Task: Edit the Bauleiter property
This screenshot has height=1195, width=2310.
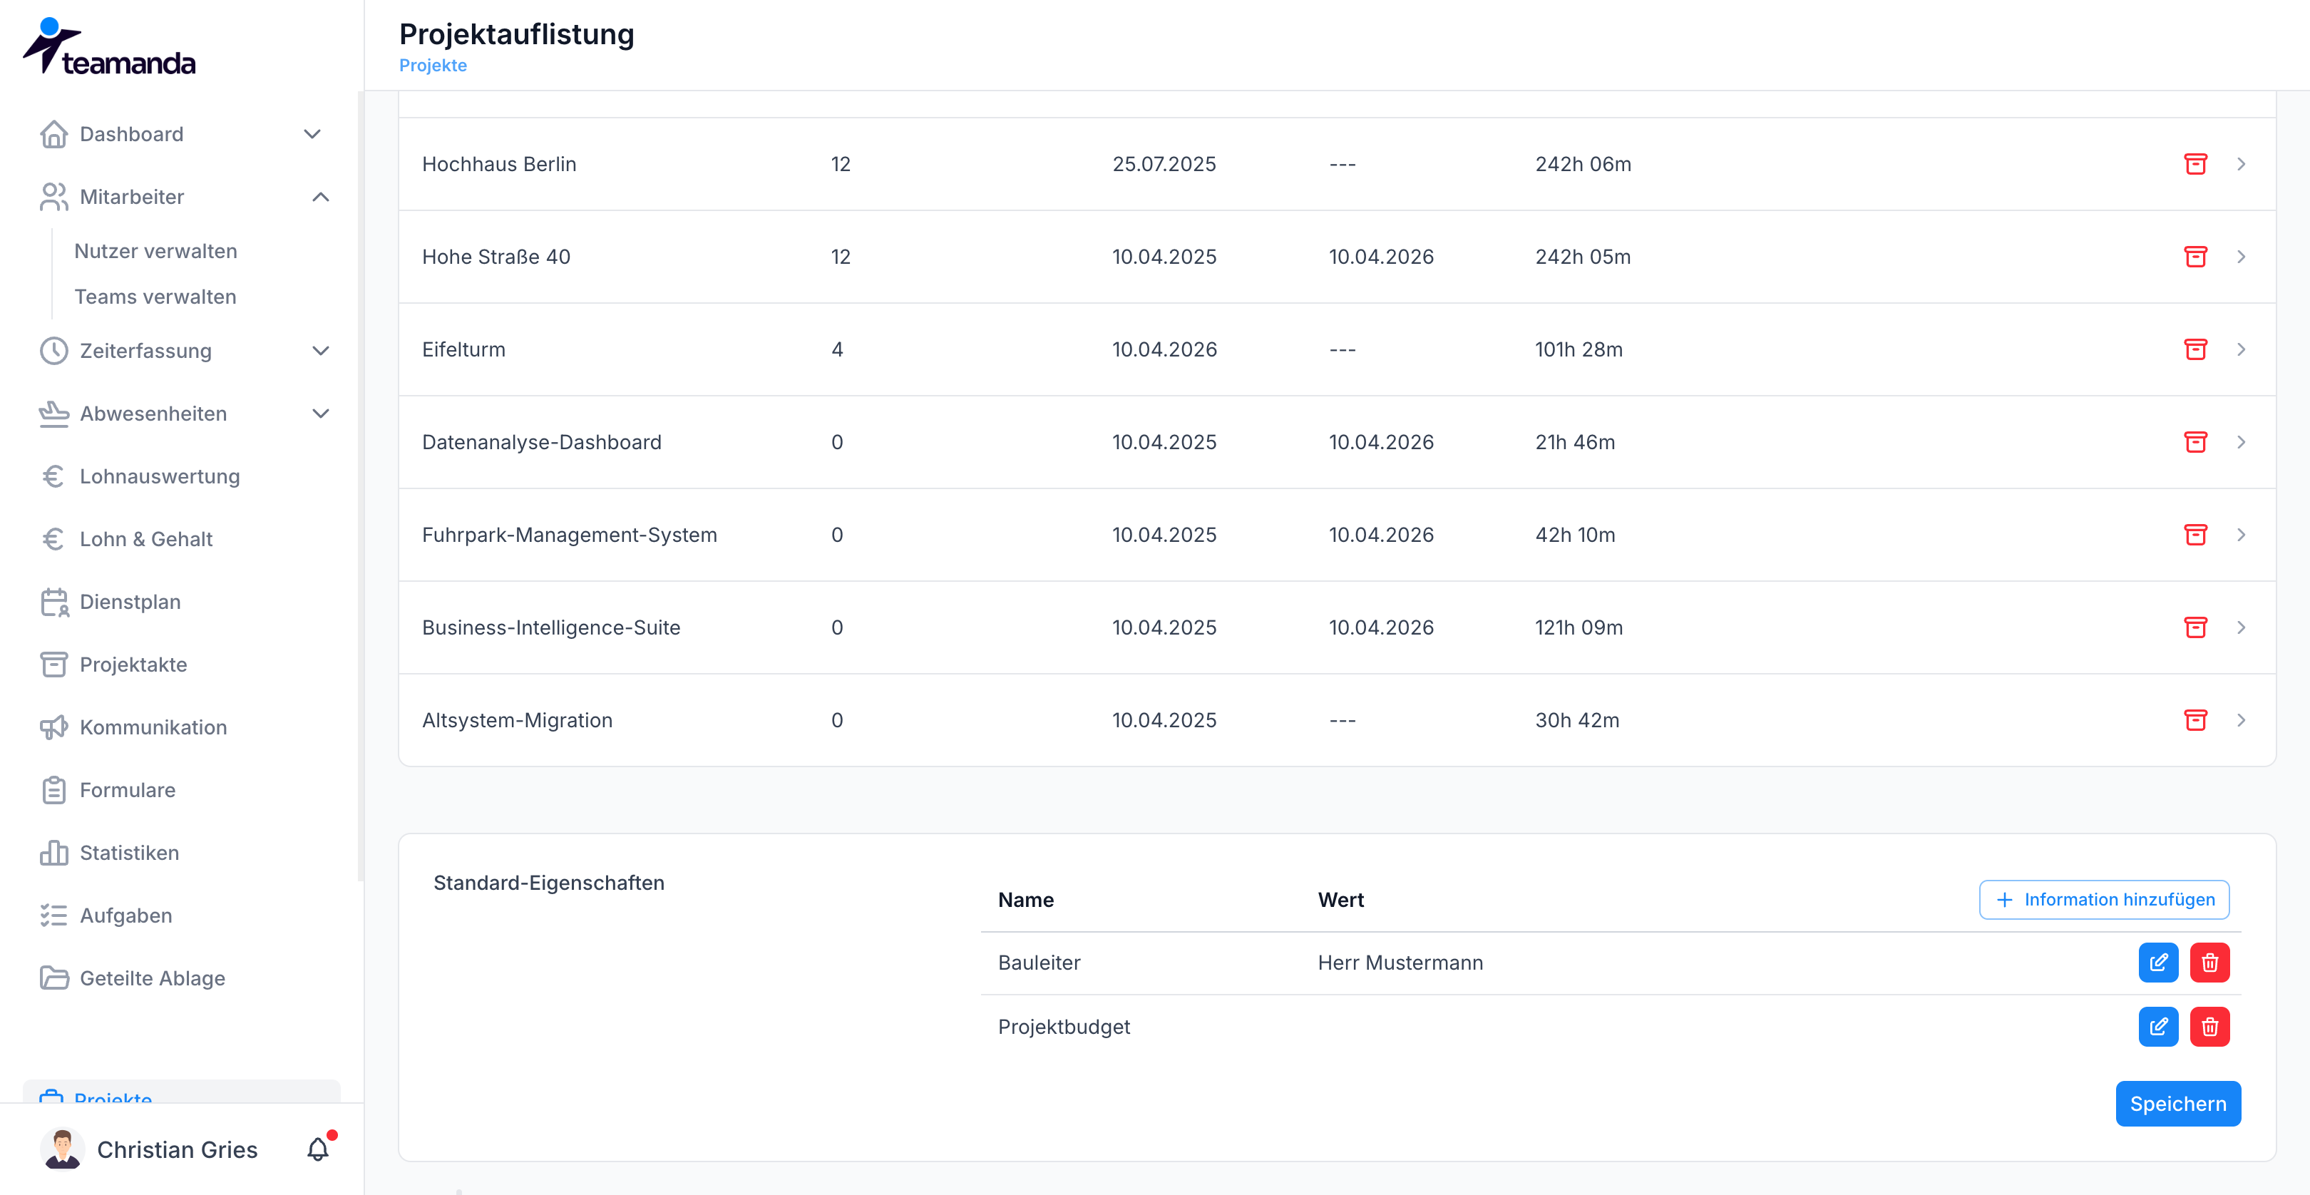Action: pyautogui.click(x=2158, y=963)
